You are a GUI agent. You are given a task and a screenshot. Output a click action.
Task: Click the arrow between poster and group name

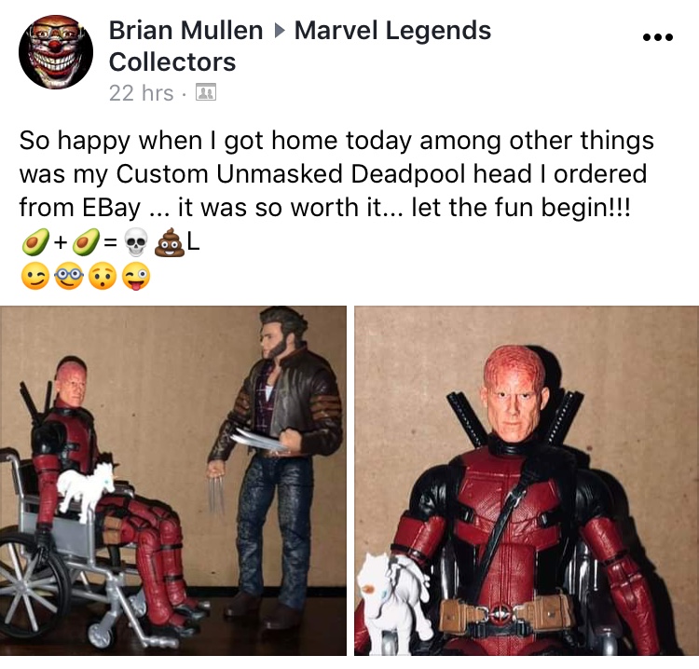coord(279,31)
